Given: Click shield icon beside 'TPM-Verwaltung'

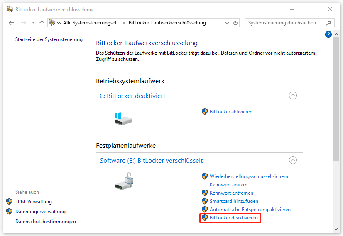Looking at the screenshot, I should tap(9, 202).
